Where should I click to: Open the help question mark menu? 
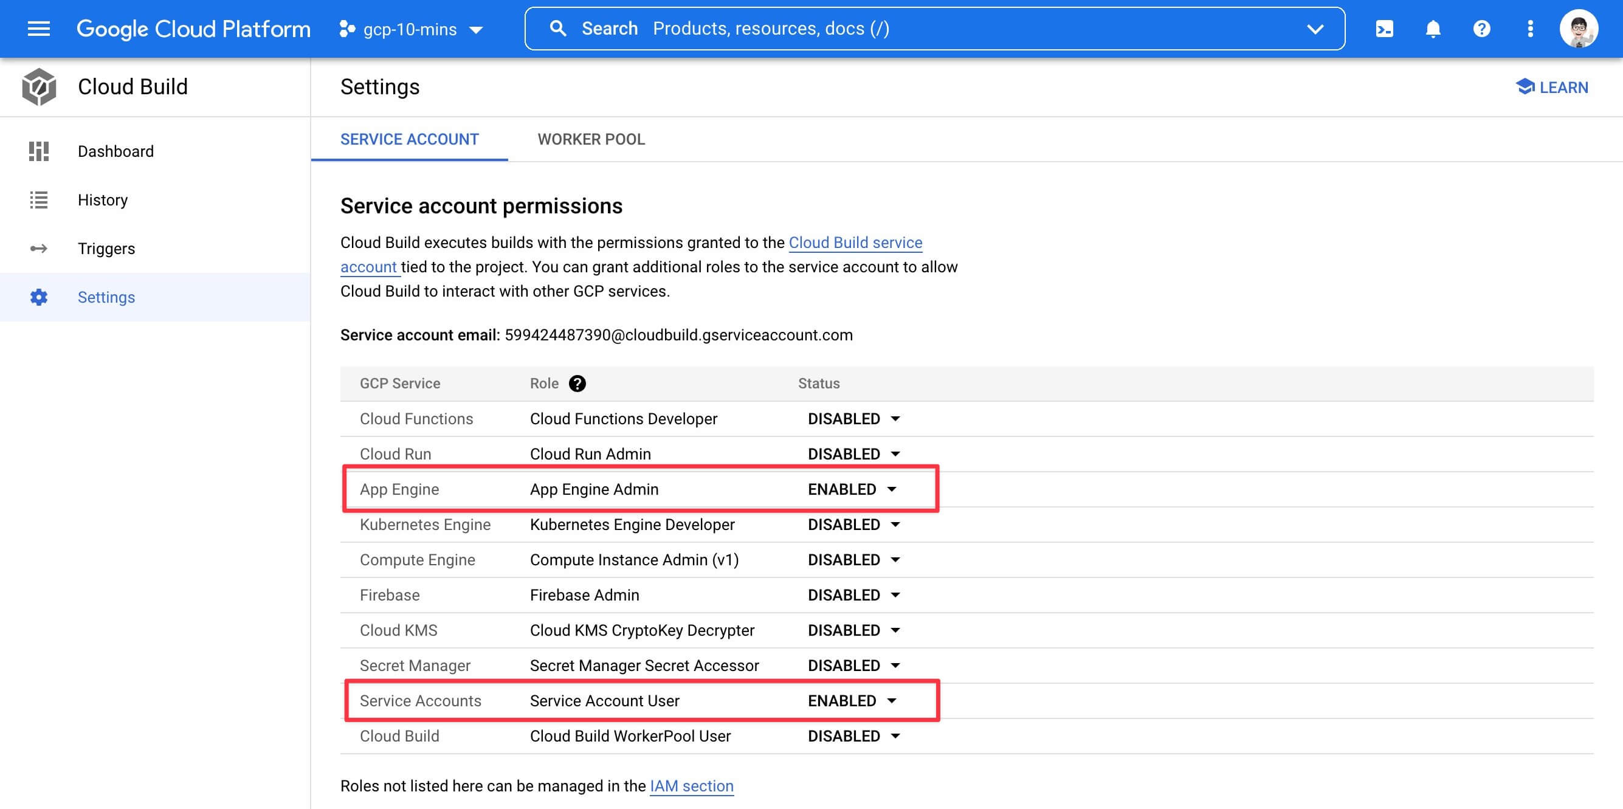click(x=1481, y=29)
